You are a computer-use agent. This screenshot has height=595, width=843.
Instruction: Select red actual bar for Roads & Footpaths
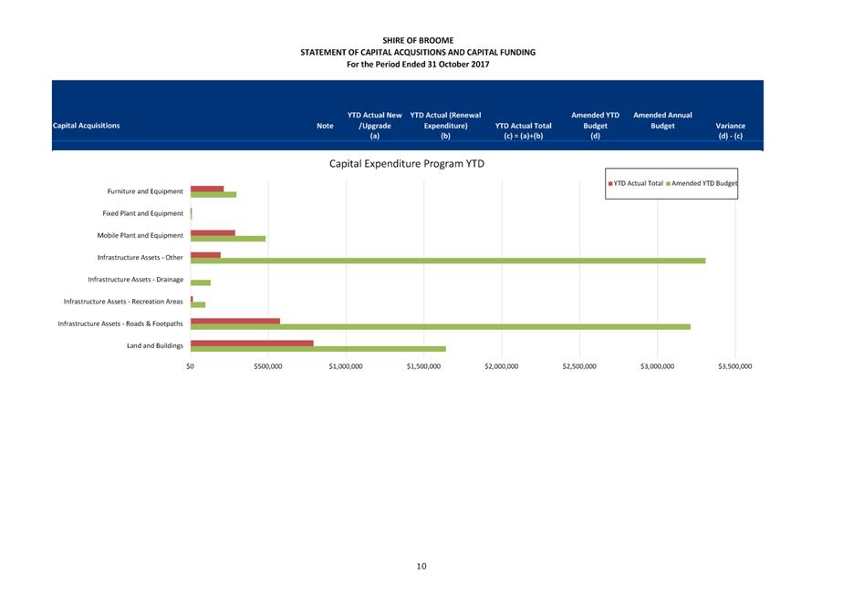click(235, 321)
